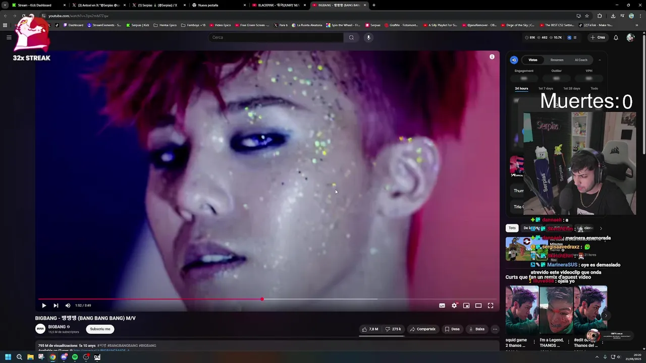Image resolution: width=646 pixels, height=363 pixels.
Task: Open options for squid game short
Action: coord(534,341)
